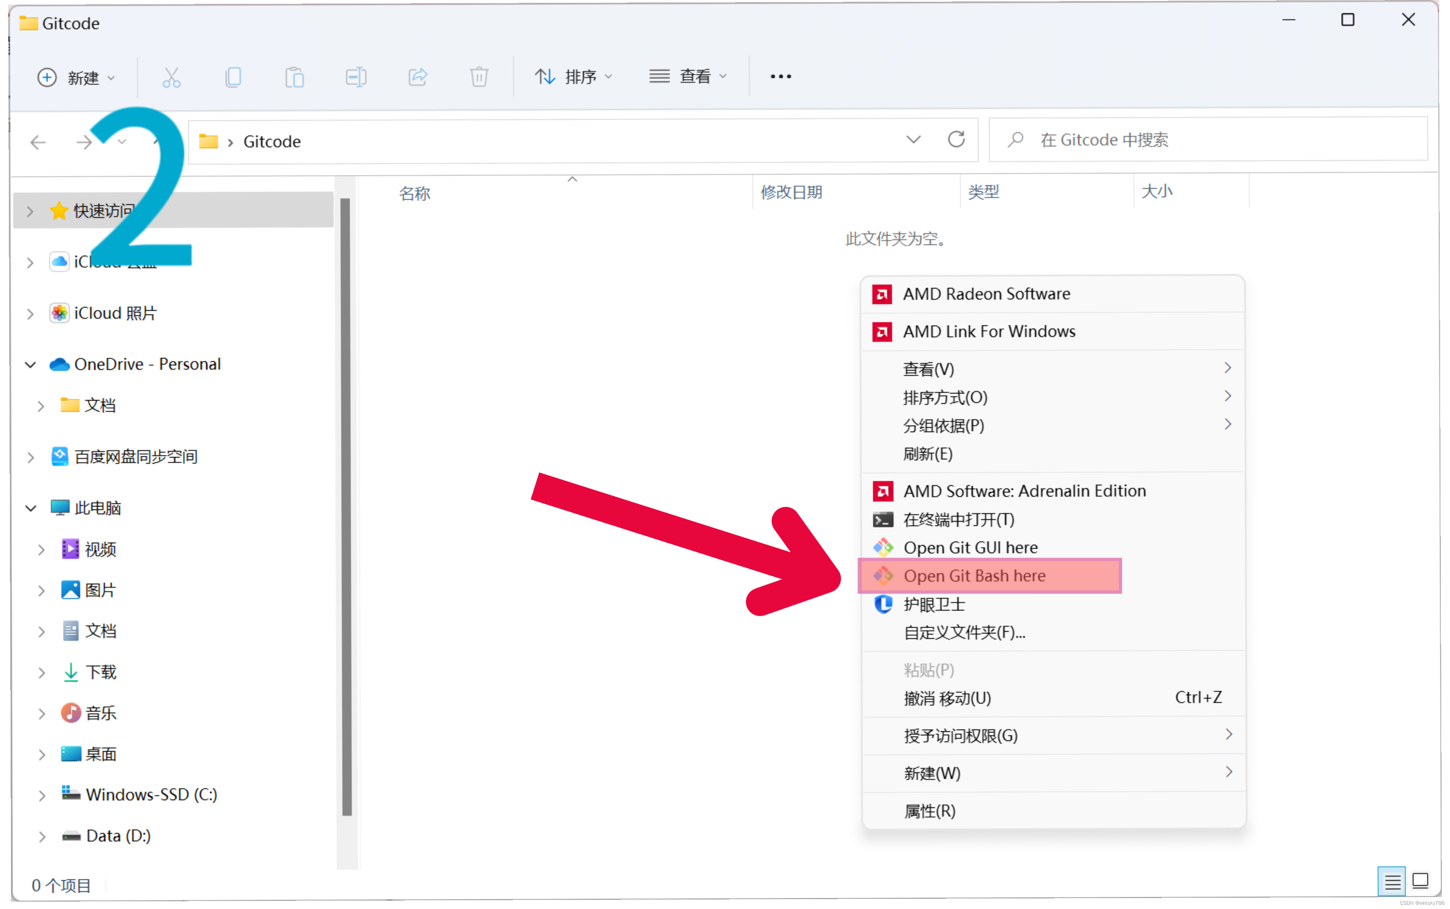Click the Rename icon in toolbar
1450x909 pixels.
[356, 77]
